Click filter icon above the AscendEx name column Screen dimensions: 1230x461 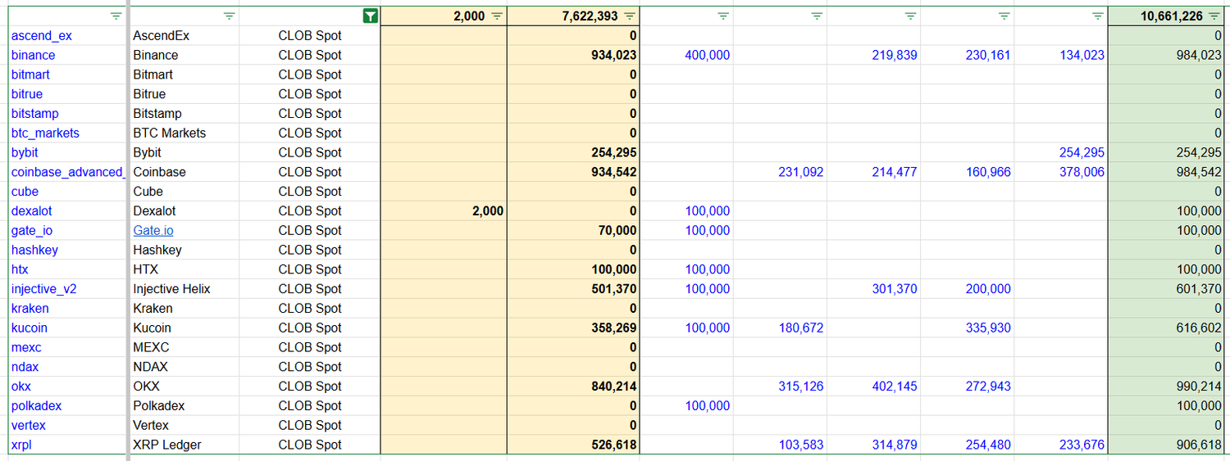click(229, 16)
